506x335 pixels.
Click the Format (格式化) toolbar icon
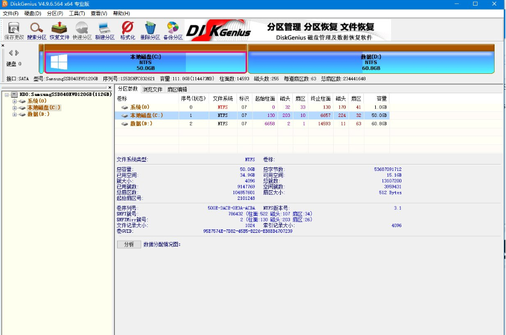[127, 31]
